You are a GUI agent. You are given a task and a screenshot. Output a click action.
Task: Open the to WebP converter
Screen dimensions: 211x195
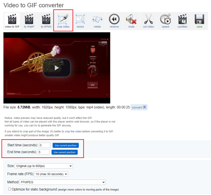pos(29,21)
